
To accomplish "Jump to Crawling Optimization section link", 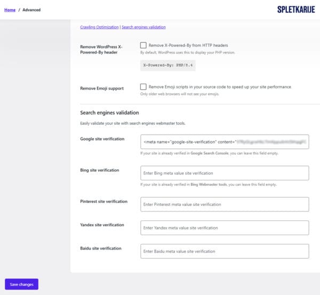I will [x=99, y=27].
